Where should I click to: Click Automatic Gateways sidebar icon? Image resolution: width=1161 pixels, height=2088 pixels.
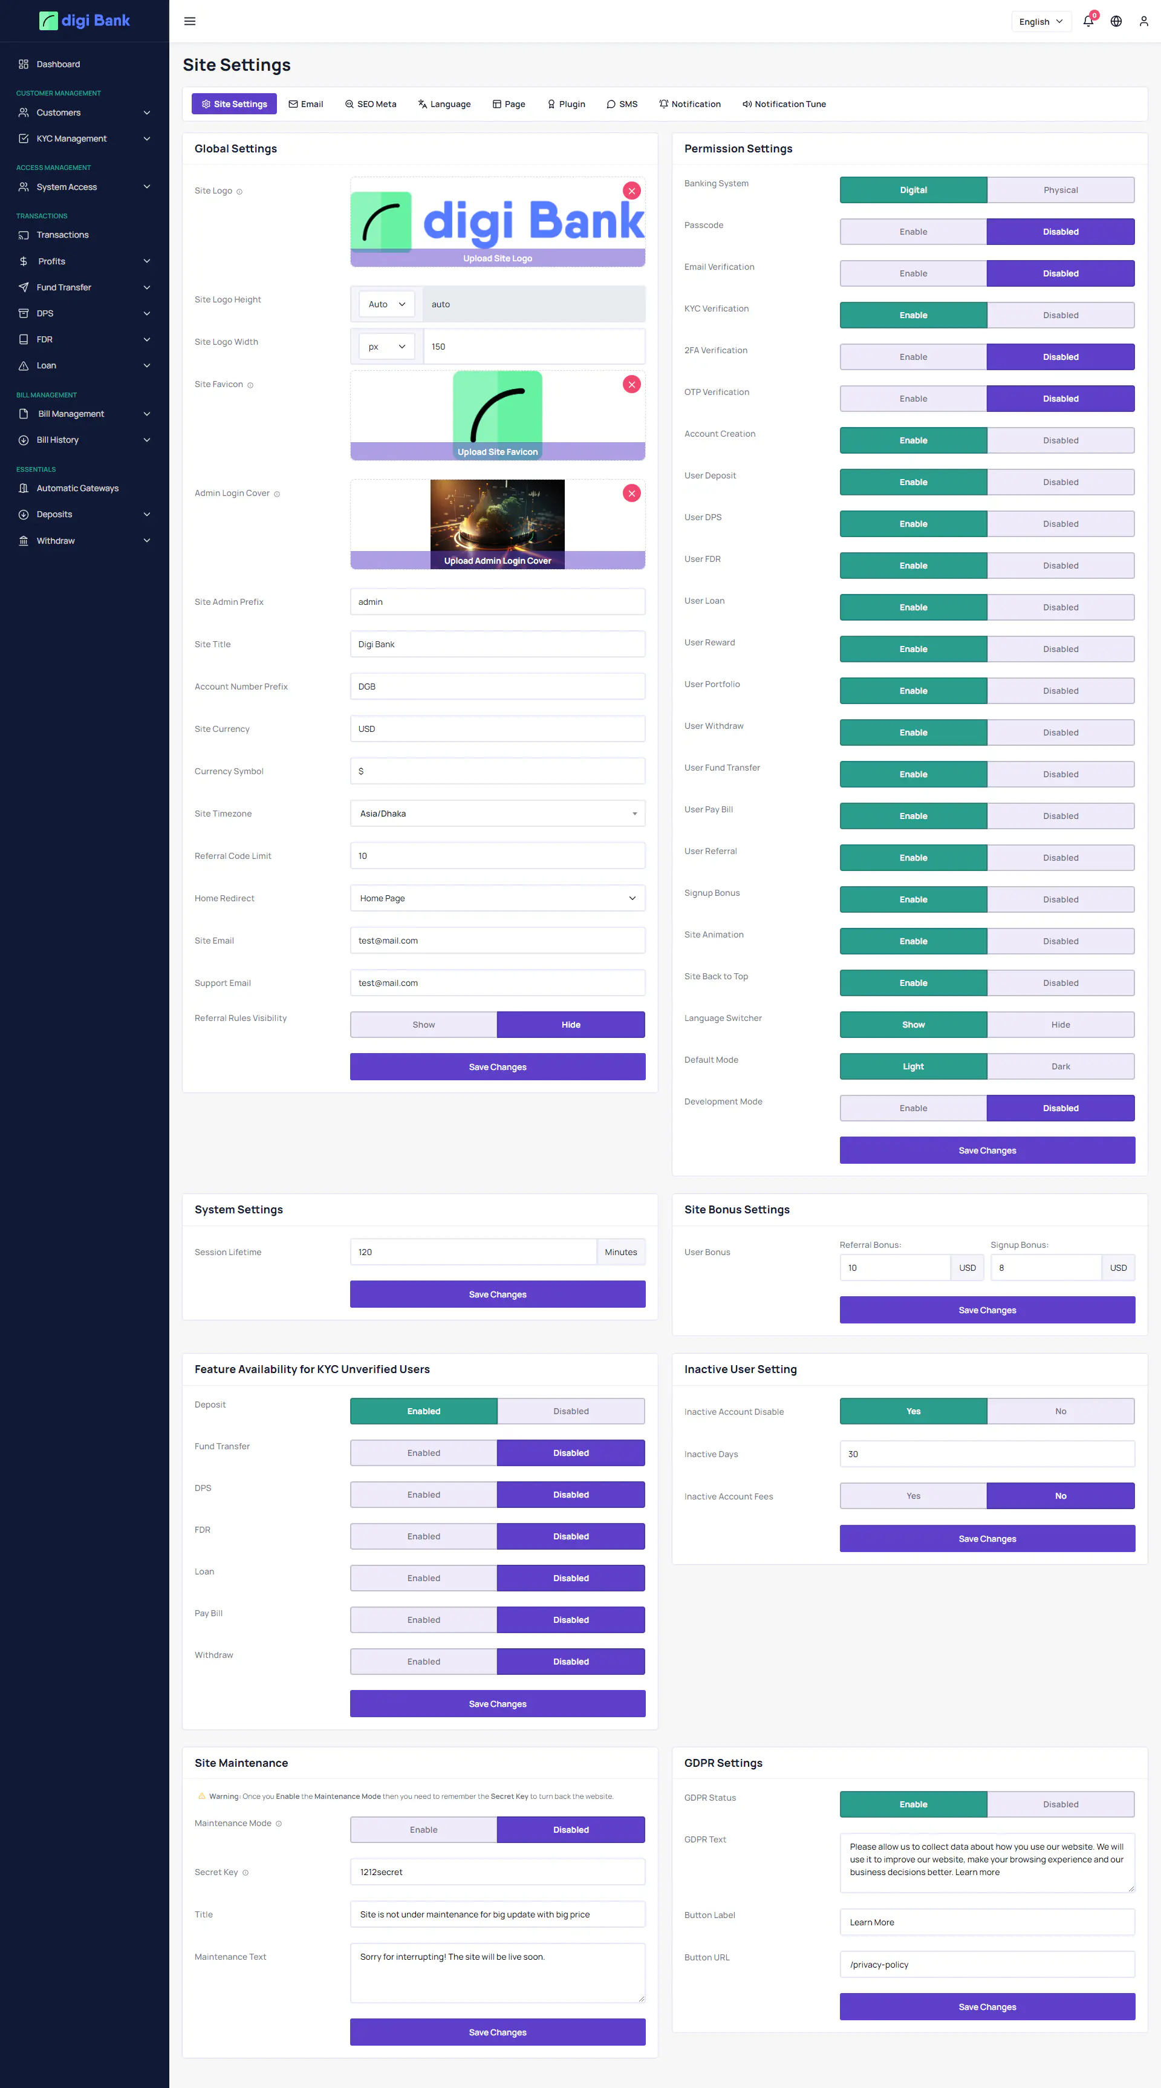click(24, 488)
